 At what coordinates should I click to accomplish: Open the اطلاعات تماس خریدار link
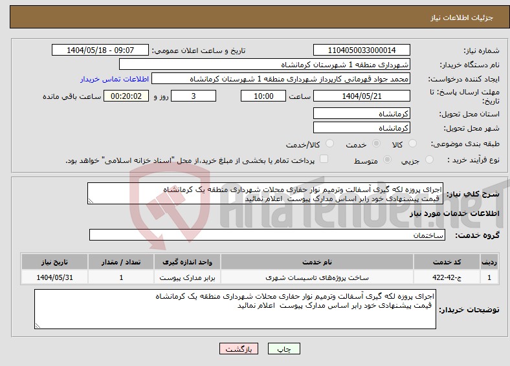coord(115,79)
